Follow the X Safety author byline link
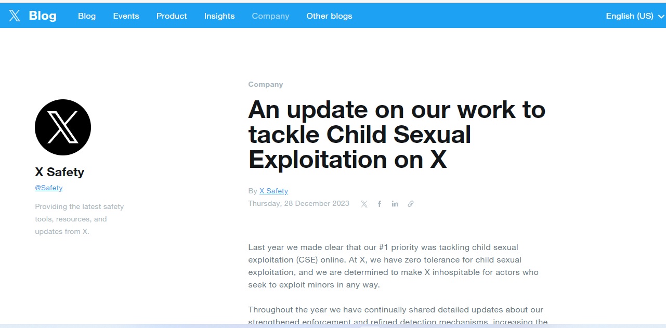Screen dimensions: 666x328 (x=273, y=191)
